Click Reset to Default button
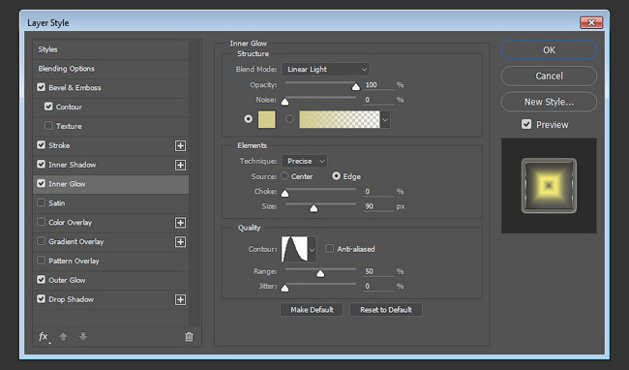 386,310
